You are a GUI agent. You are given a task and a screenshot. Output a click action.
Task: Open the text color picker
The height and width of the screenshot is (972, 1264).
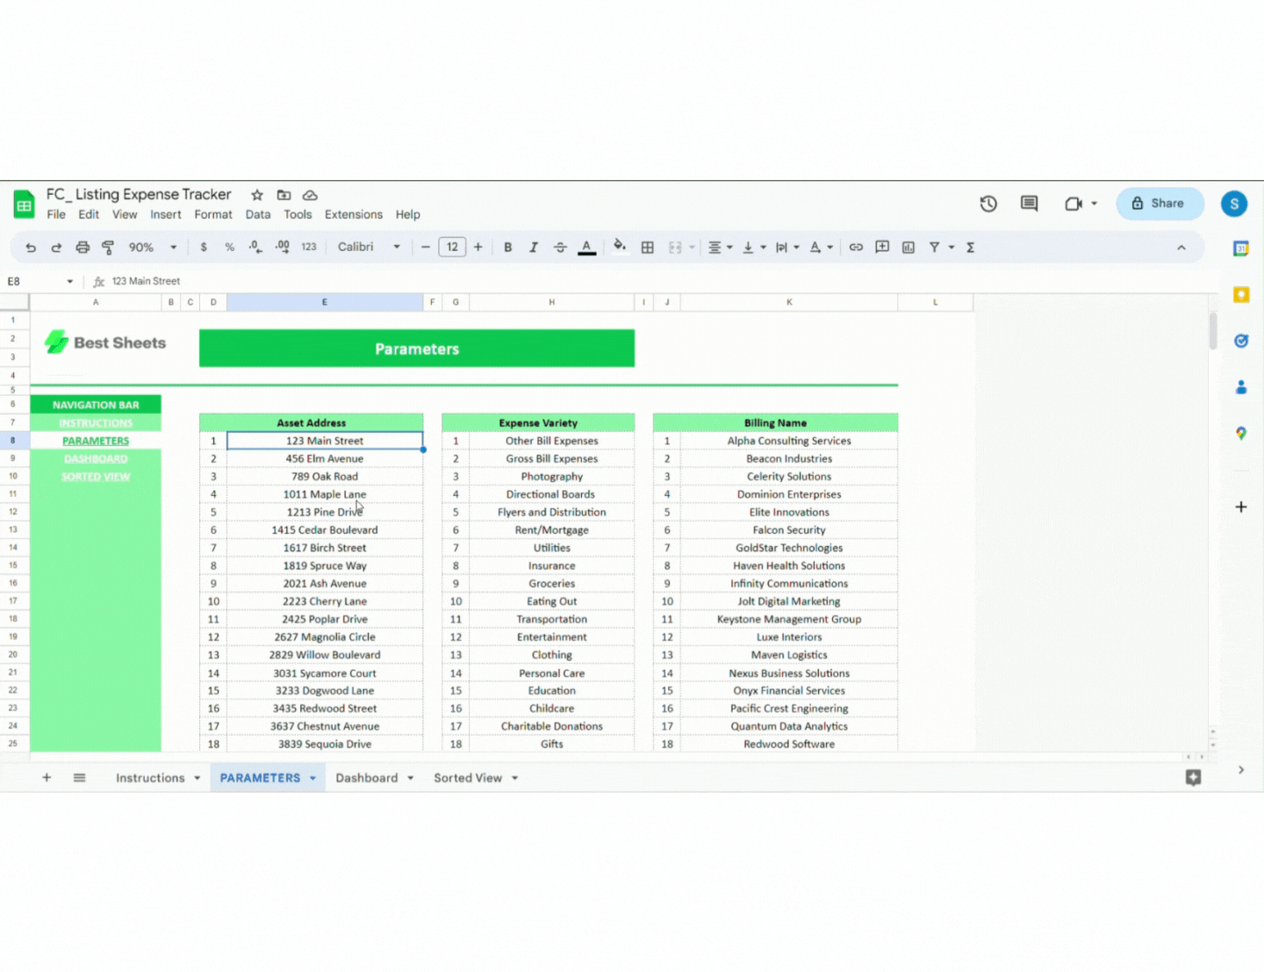[587, 248]
